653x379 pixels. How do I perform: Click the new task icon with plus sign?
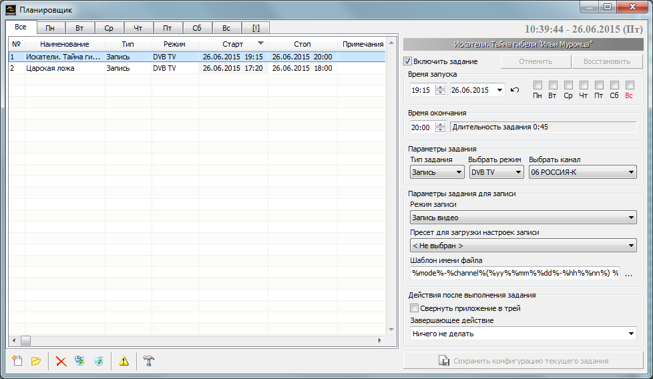click(17, 361)
